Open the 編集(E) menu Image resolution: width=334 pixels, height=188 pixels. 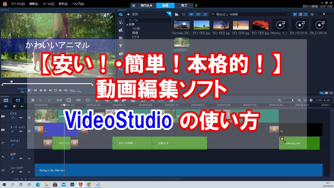click(34, 4)
